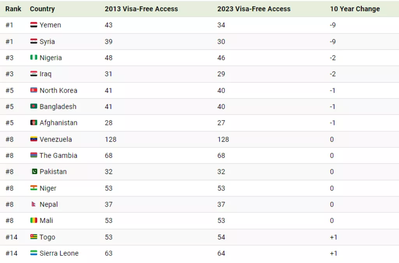Select The Gambia country name
Image resolution: width=399 pixels, height=263 pixels.
point(58,156)
